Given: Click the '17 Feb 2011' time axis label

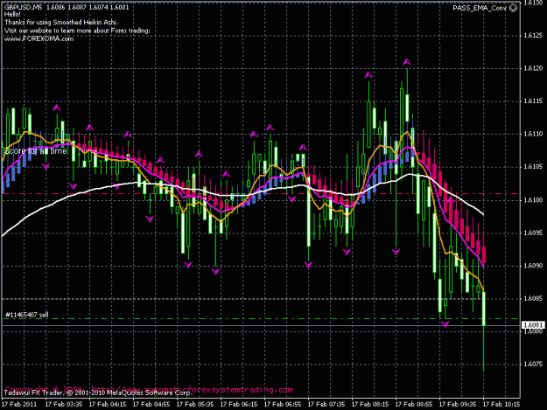Looking at the screenshot, I should 19,405.
